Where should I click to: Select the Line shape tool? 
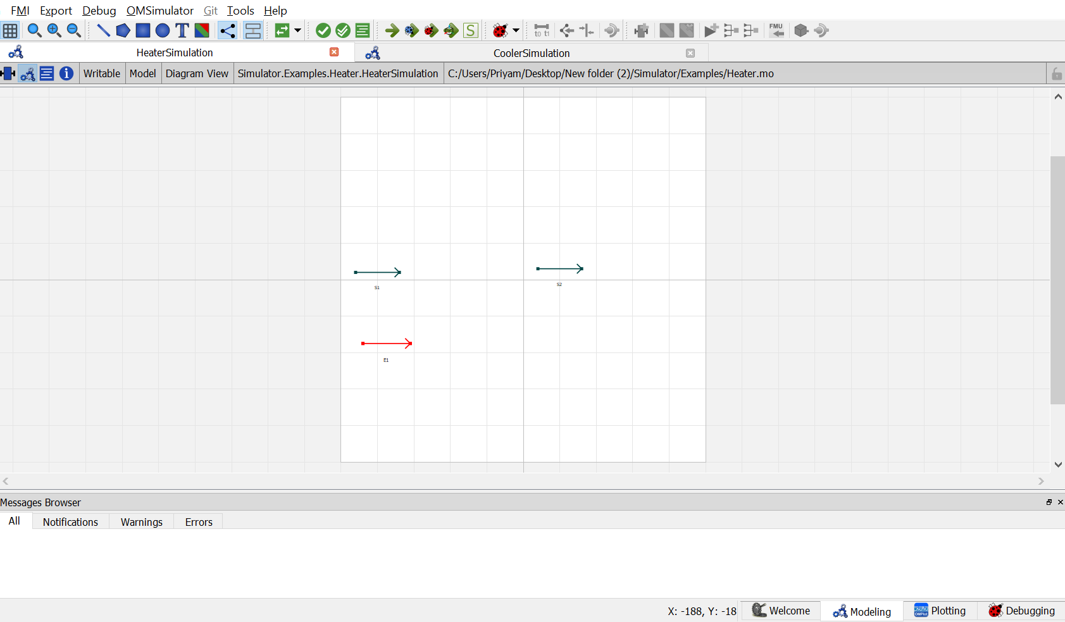pyautogui.click(x=103, y=30)
